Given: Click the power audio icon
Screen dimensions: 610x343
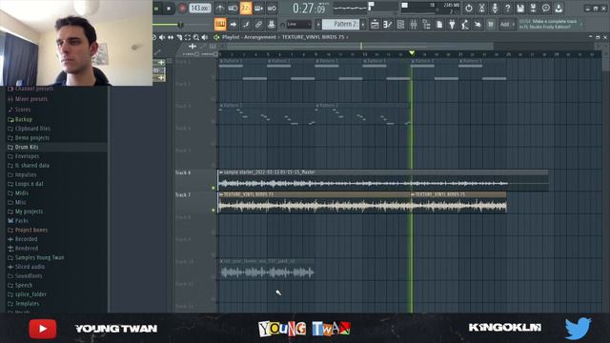Looking at the screenshot, I should point(469,9).
